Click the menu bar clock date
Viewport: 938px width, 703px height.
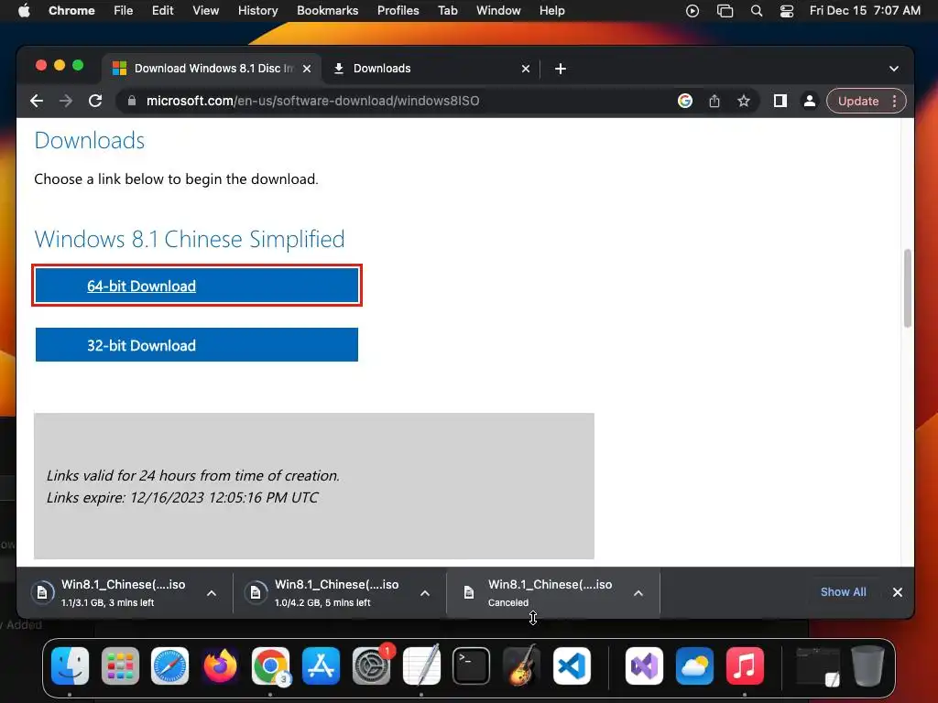pos(865,10)
